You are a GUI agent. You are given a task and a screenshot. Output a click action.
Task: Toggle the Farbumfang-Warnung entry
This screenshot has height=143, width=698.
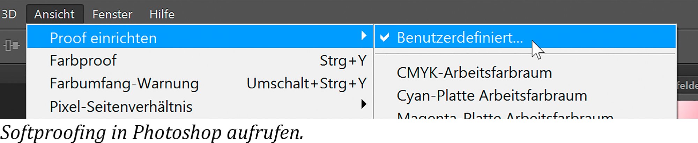(200, 84)
